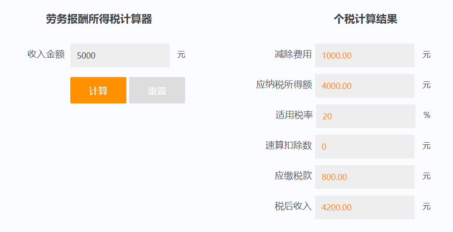Click the 应缴税款 label text
The height and width of the screenshot is (232, 453).
[x=293, y=176]
